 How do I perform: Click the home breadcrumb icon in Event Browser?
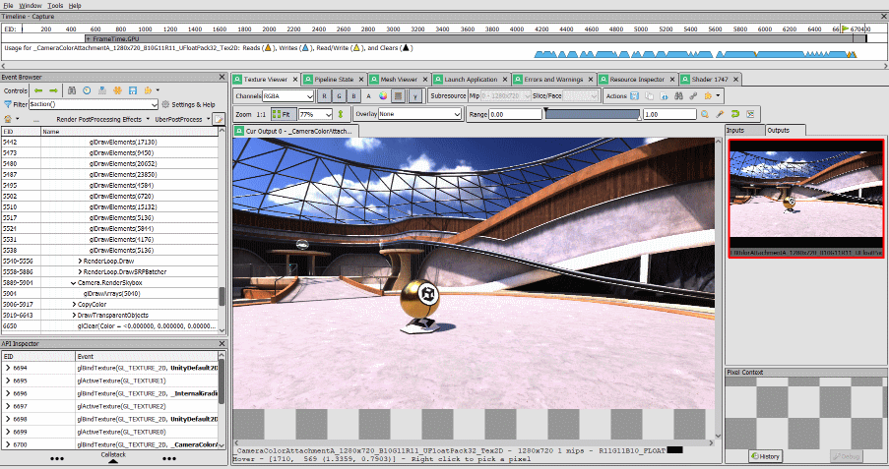tap(8, 119)
